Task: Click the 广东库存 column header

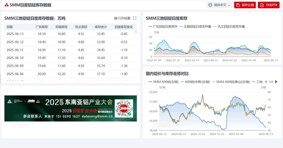Action: tap(42, 27)
